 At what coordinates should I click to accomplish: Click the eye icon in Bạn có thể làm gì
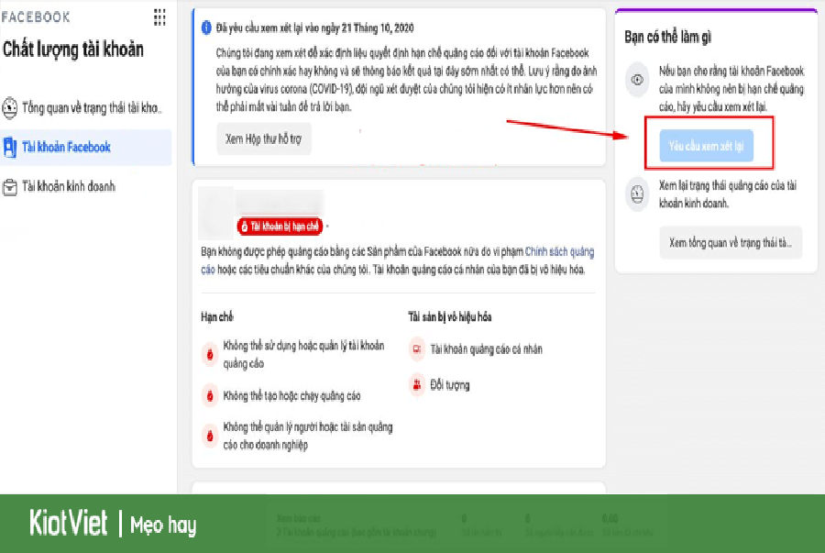tap(637, 80)
